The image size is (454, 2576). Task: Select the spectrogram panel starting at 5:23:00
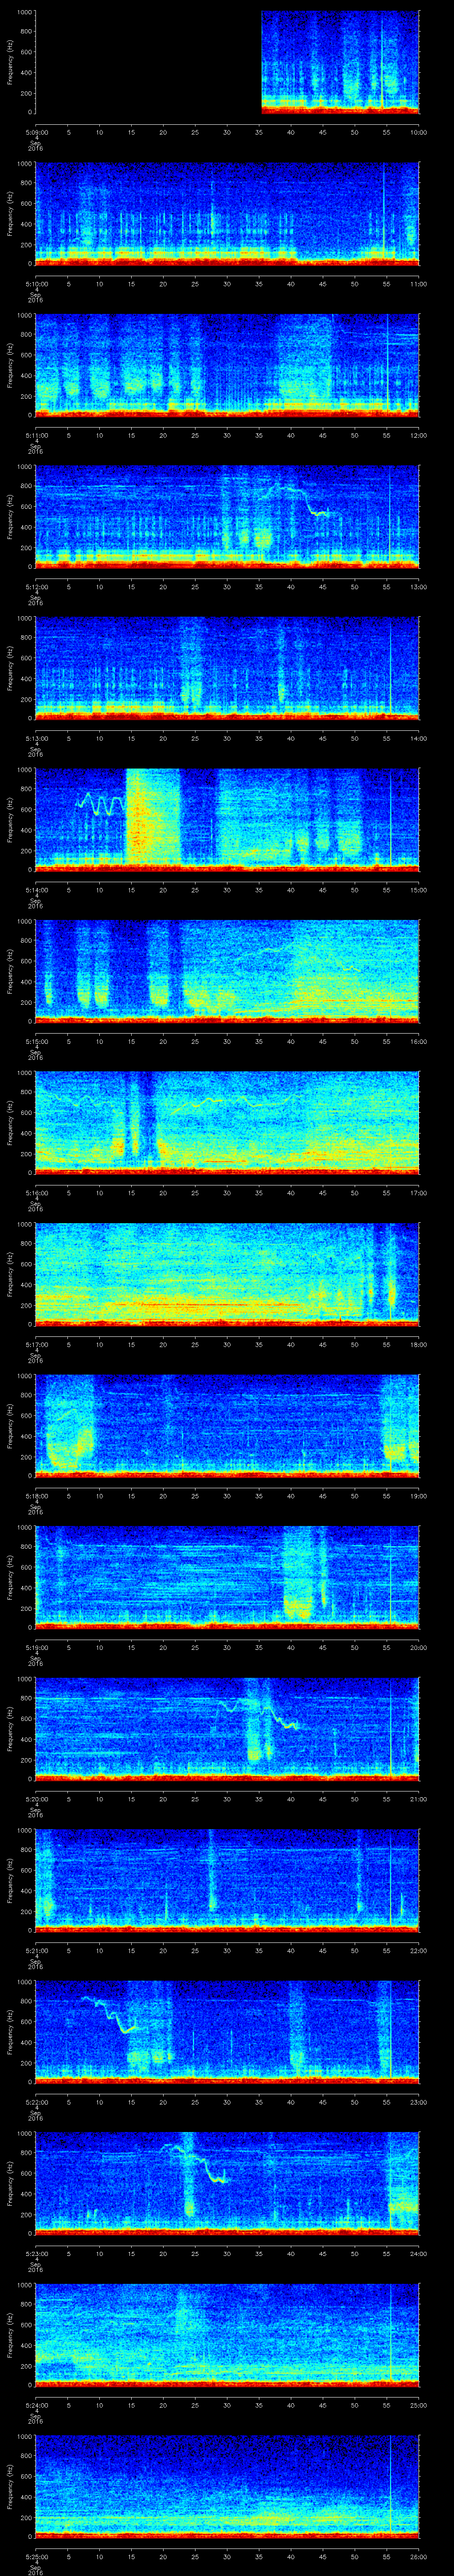click(227, 2183)
